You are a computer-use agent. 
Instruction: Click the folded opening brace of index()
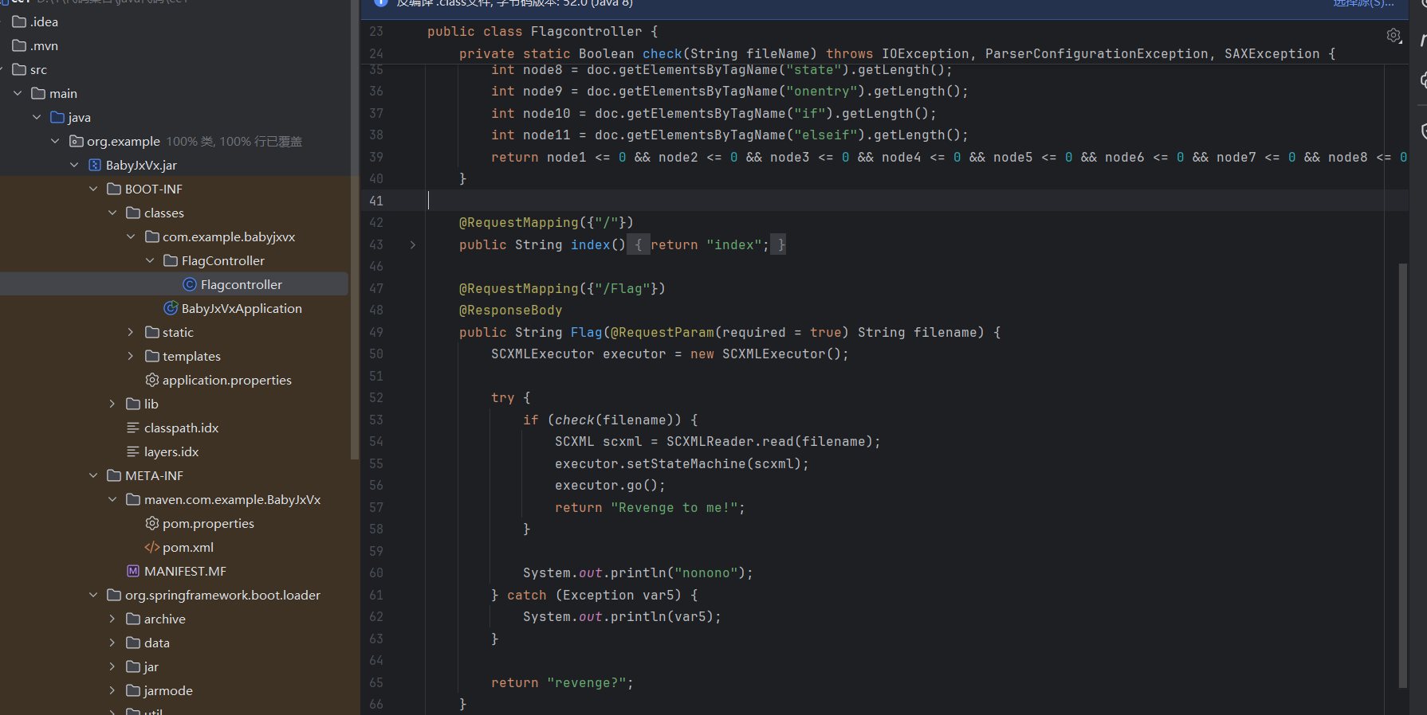[639, 244]
